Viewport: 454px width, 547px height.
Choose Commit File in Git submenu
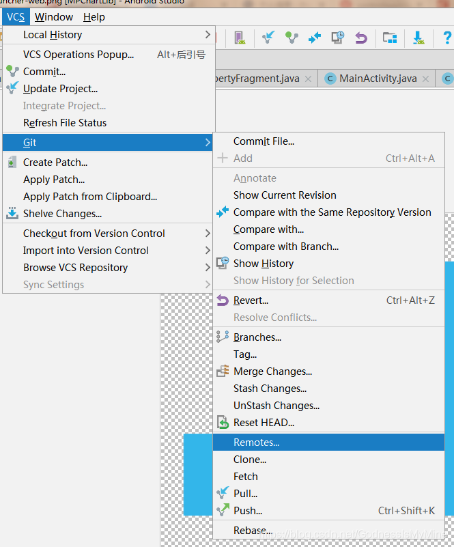(328, 141)
